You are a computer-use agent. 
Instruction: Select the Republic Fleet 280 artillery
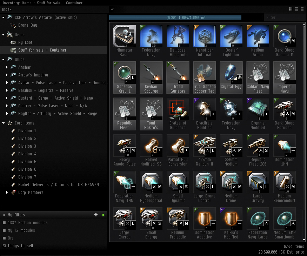tap(258, 146)
